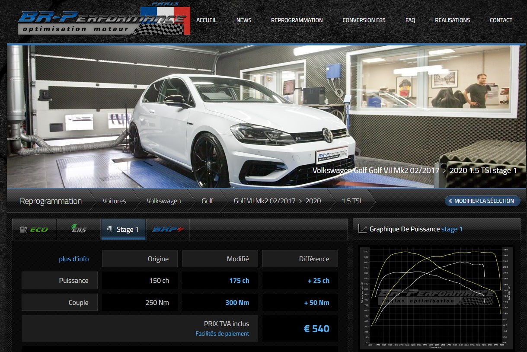The height and width of the screenshot is (352, 527).
Task: Click the 250 Nm original torque value
Action: [157, 303]
